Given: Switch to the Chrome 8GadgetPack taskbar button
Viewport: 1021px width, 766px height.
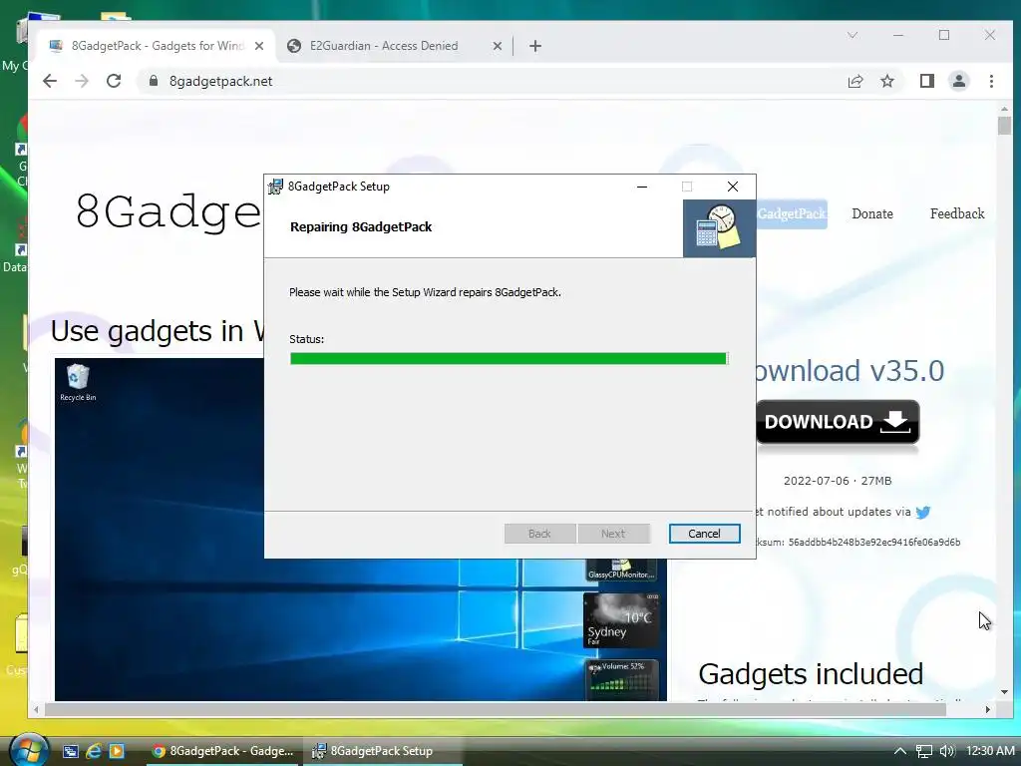Looking at the screenshot, I should (222, 751).
